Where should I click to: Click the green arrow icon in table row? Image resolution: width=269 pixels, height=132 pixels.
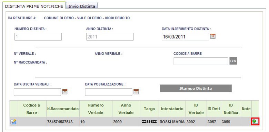pos(255,122)
